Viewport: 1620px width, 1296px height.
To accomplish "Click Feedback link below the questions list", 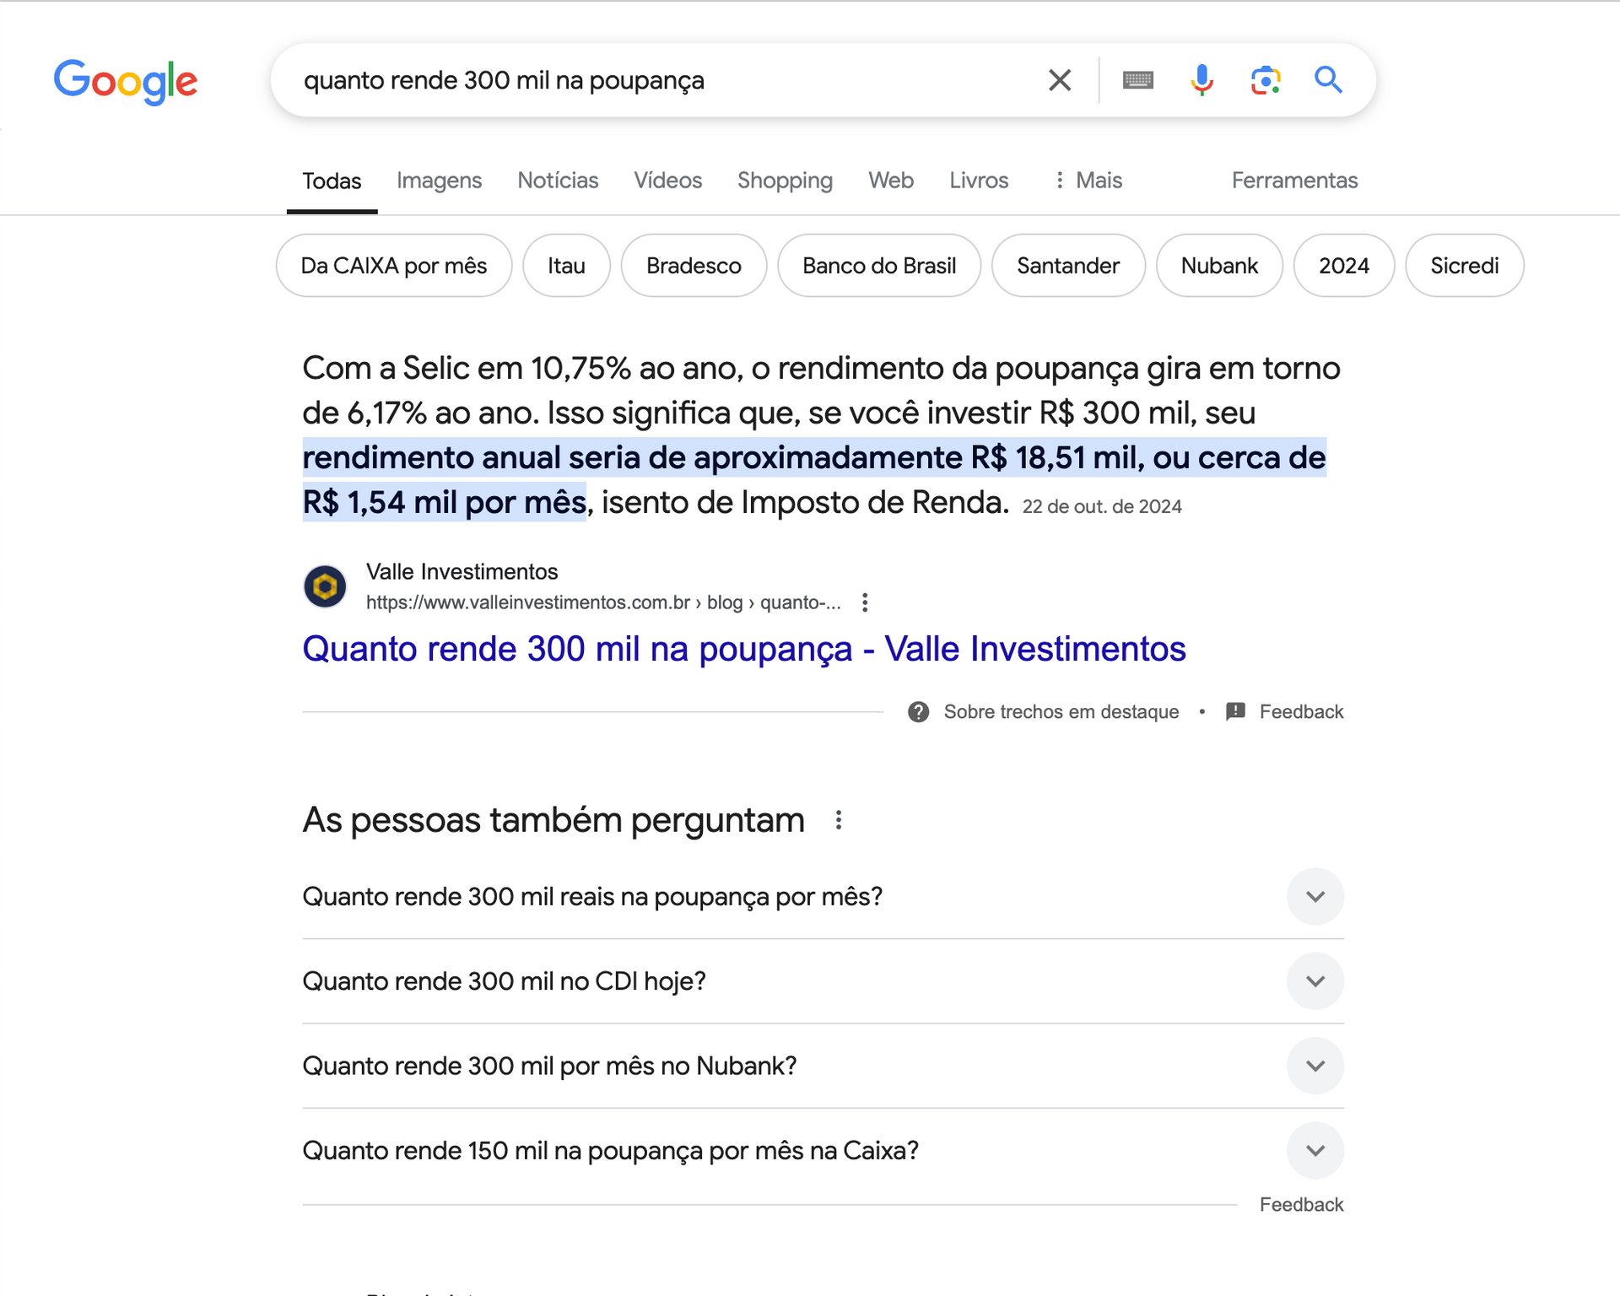I will coord(1301,1205).
